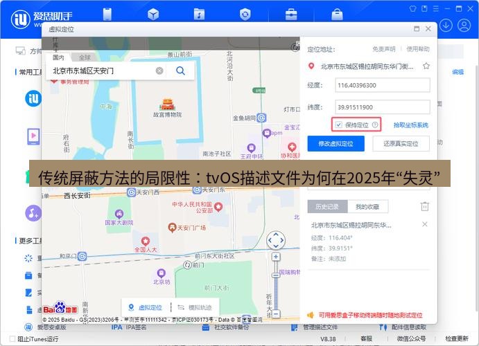Click 检查更新 in the status bar
The height and width of the screenshot is (346, 479).
(x=457, y=338)
